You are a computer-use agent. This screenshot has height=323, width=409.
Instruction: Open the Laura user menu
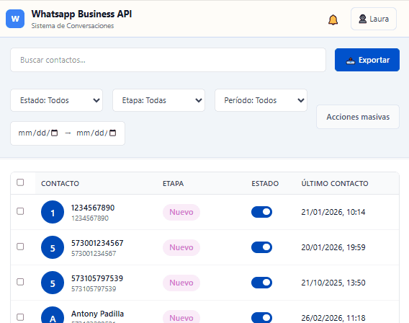pyautogui.click(x=374, y=19)
